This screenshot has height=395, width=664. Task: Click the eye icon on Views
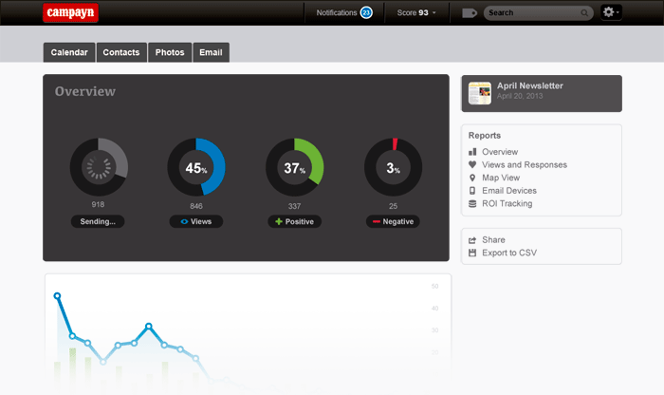tap(184, 221)
